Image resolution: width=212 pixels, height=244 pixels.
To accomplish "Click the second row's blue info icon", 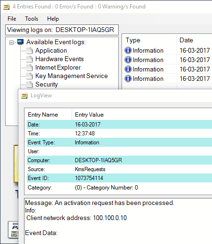I will [x=128, y=60].
